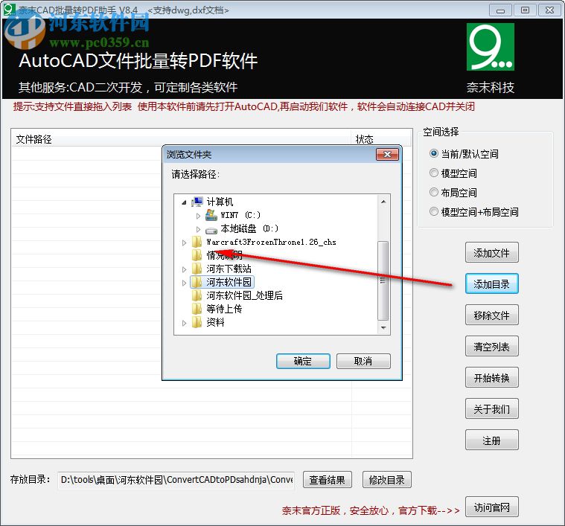This screenshot has height=526, width=565.
Task: Select the 河东软件园_处理后 folder name
Action: pyautogui.click(x=244, y=295)
